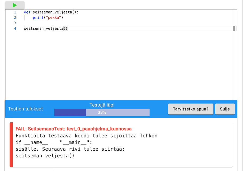Run the code with the green play button

[15, 5]
